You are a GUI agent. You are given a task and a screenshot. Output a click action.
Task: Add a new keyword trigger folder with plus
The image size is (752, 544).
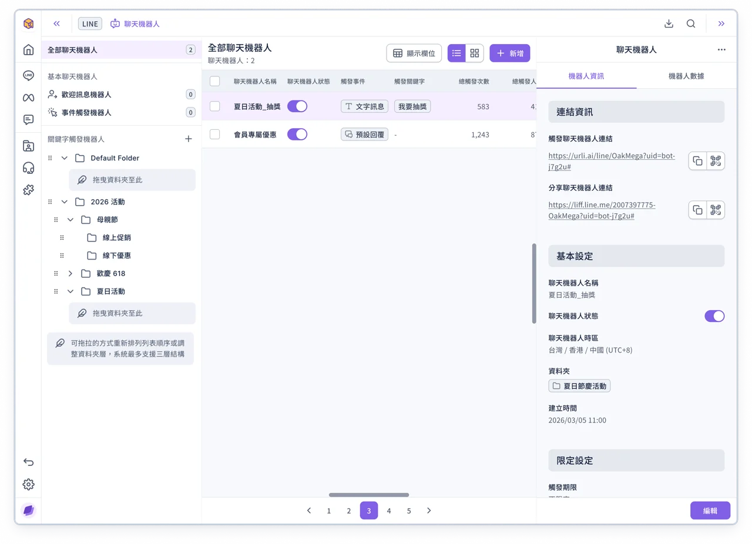(189, 139)
